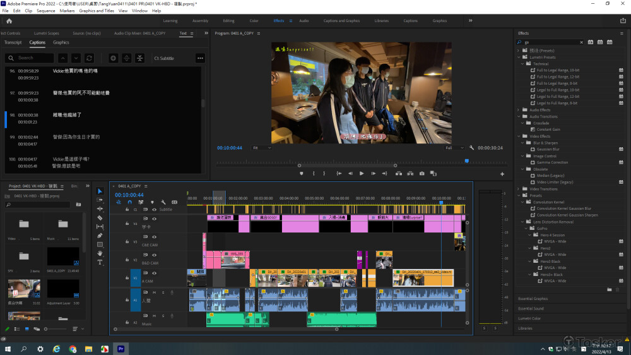
Task: Open the Sequence menu
Action: pyautogui.click(x=45, y=11)
